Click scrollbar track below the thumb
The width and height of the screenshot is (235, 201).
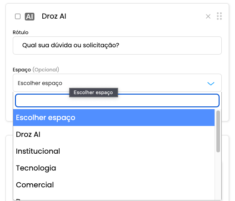coord(218,176)
